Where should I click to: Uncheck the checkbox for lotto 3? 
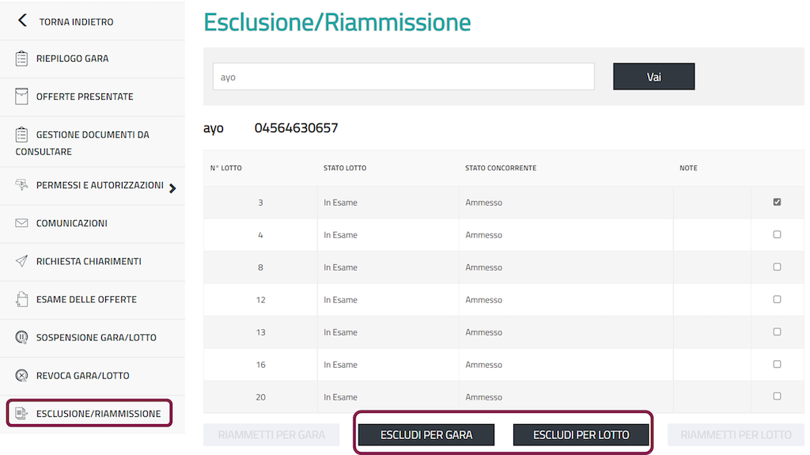(777, 203)
